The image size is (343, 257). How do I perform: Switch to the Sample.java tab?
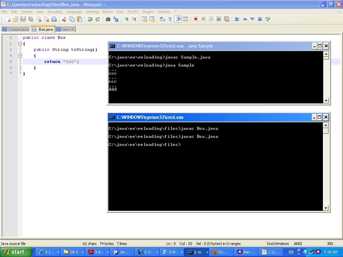coord(15,29)
